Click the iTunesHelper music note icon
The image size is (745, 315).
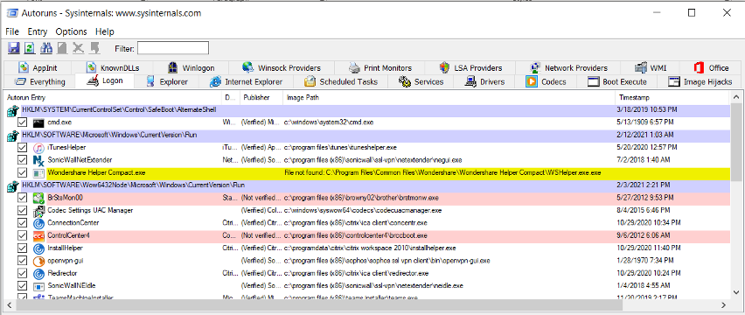coord(38,148)
